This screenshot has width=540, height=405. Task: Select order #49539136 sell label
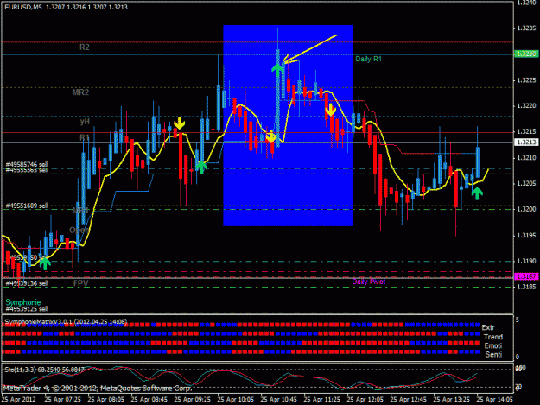(x=27, y=283)
